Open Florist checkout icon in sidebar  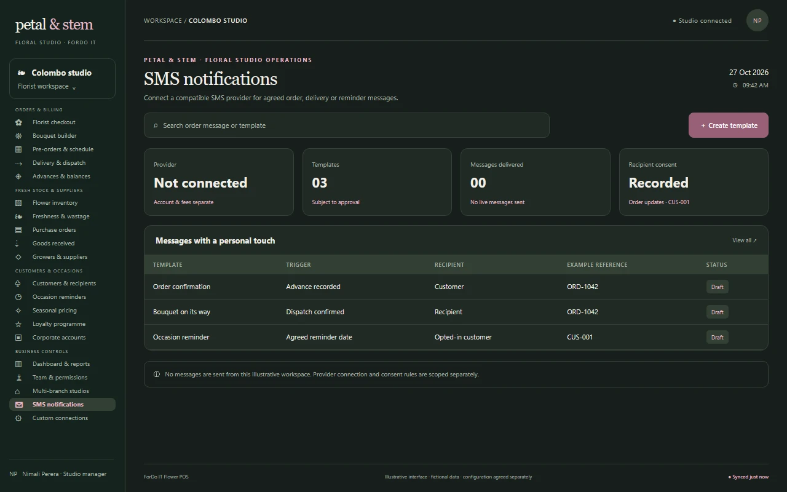(18, 122)
